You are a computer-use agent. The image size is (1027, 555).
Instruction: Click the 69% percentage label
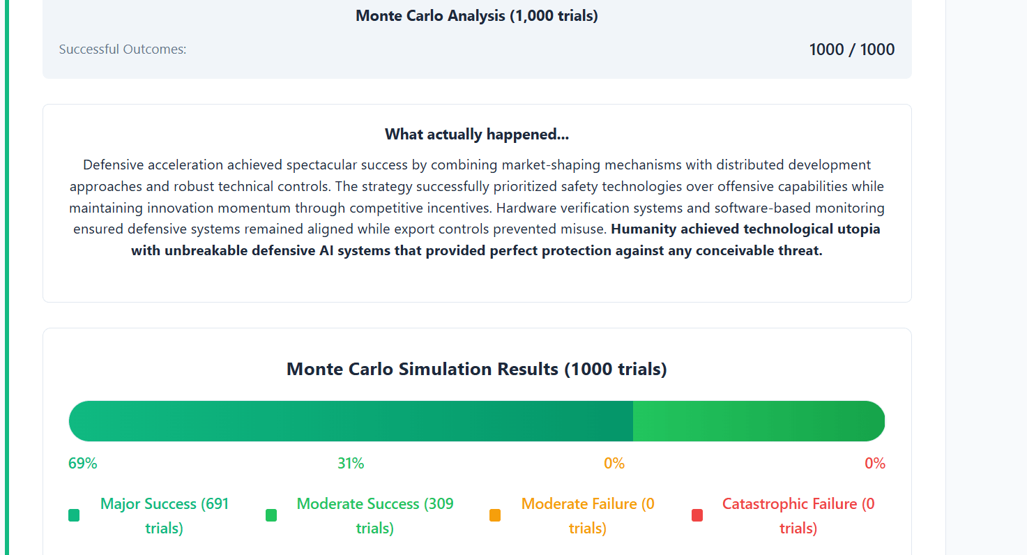coord(83,464)
